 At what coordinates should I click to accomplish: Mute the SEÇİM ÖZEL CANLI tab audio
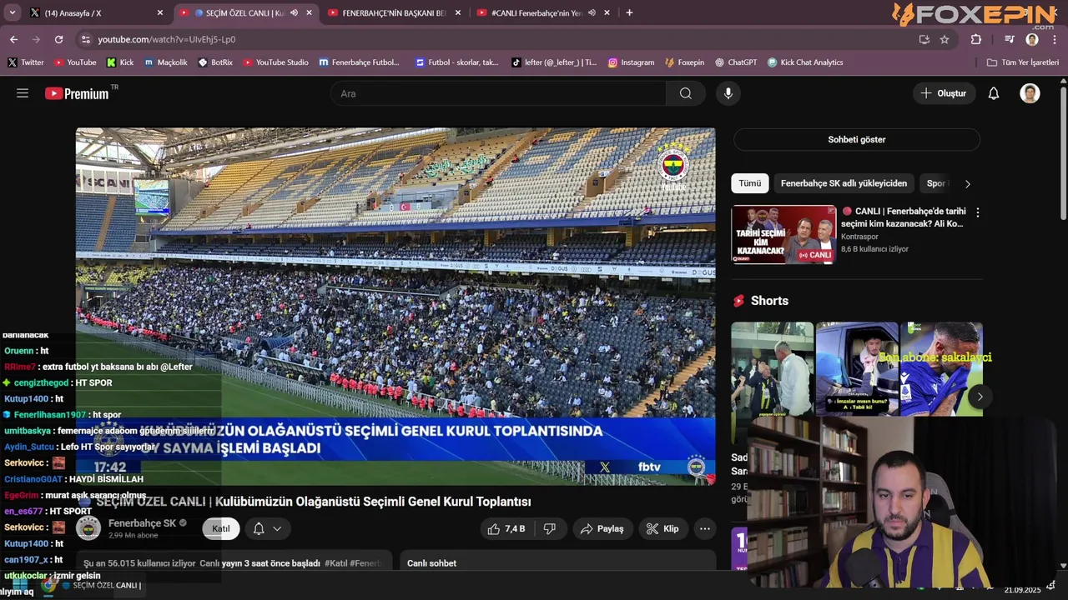[x=294, y=12]
